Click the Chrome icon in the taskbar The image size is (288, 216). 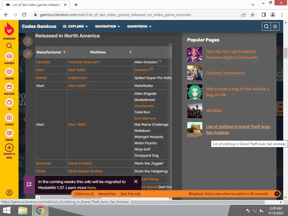pyautogui.click(x=40, y=210)
